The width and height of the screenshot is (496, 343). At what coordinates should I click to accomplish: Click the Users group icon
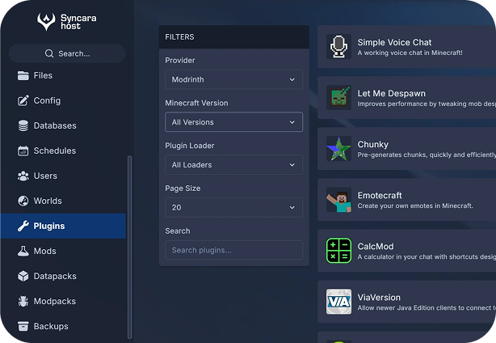click(23, 176)
